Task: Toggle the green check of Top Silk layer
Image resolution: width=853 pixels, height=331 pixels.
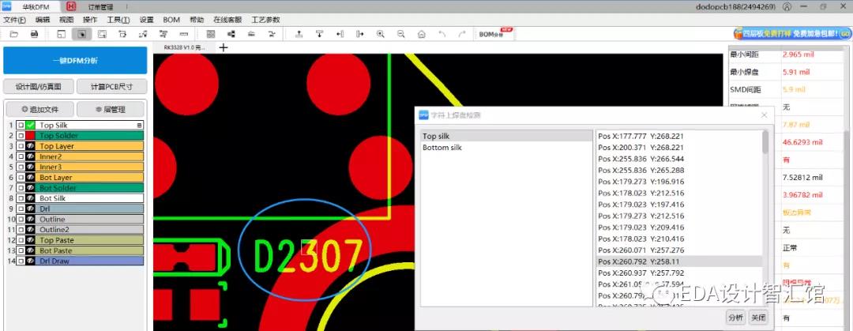Action: [31, 126]
